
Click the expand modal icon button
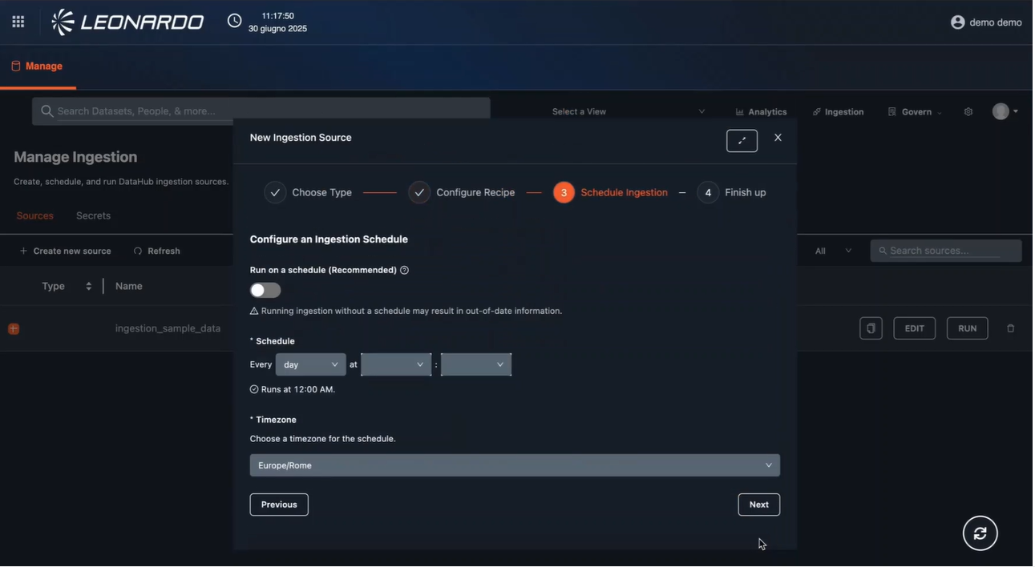tap(742, 140)
